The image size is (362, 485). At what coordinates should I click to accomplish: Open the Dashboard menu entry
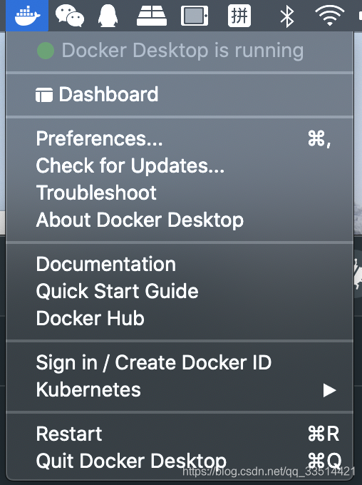tap(180, 94)
